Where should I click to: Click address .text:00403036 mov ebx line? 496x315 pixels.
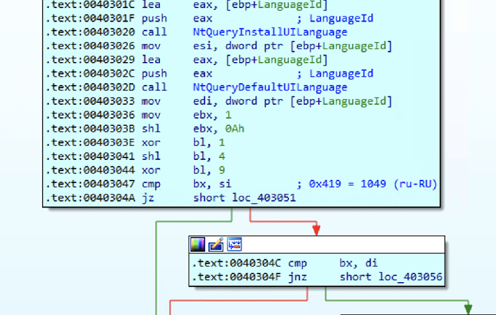(x=90, y=115)
